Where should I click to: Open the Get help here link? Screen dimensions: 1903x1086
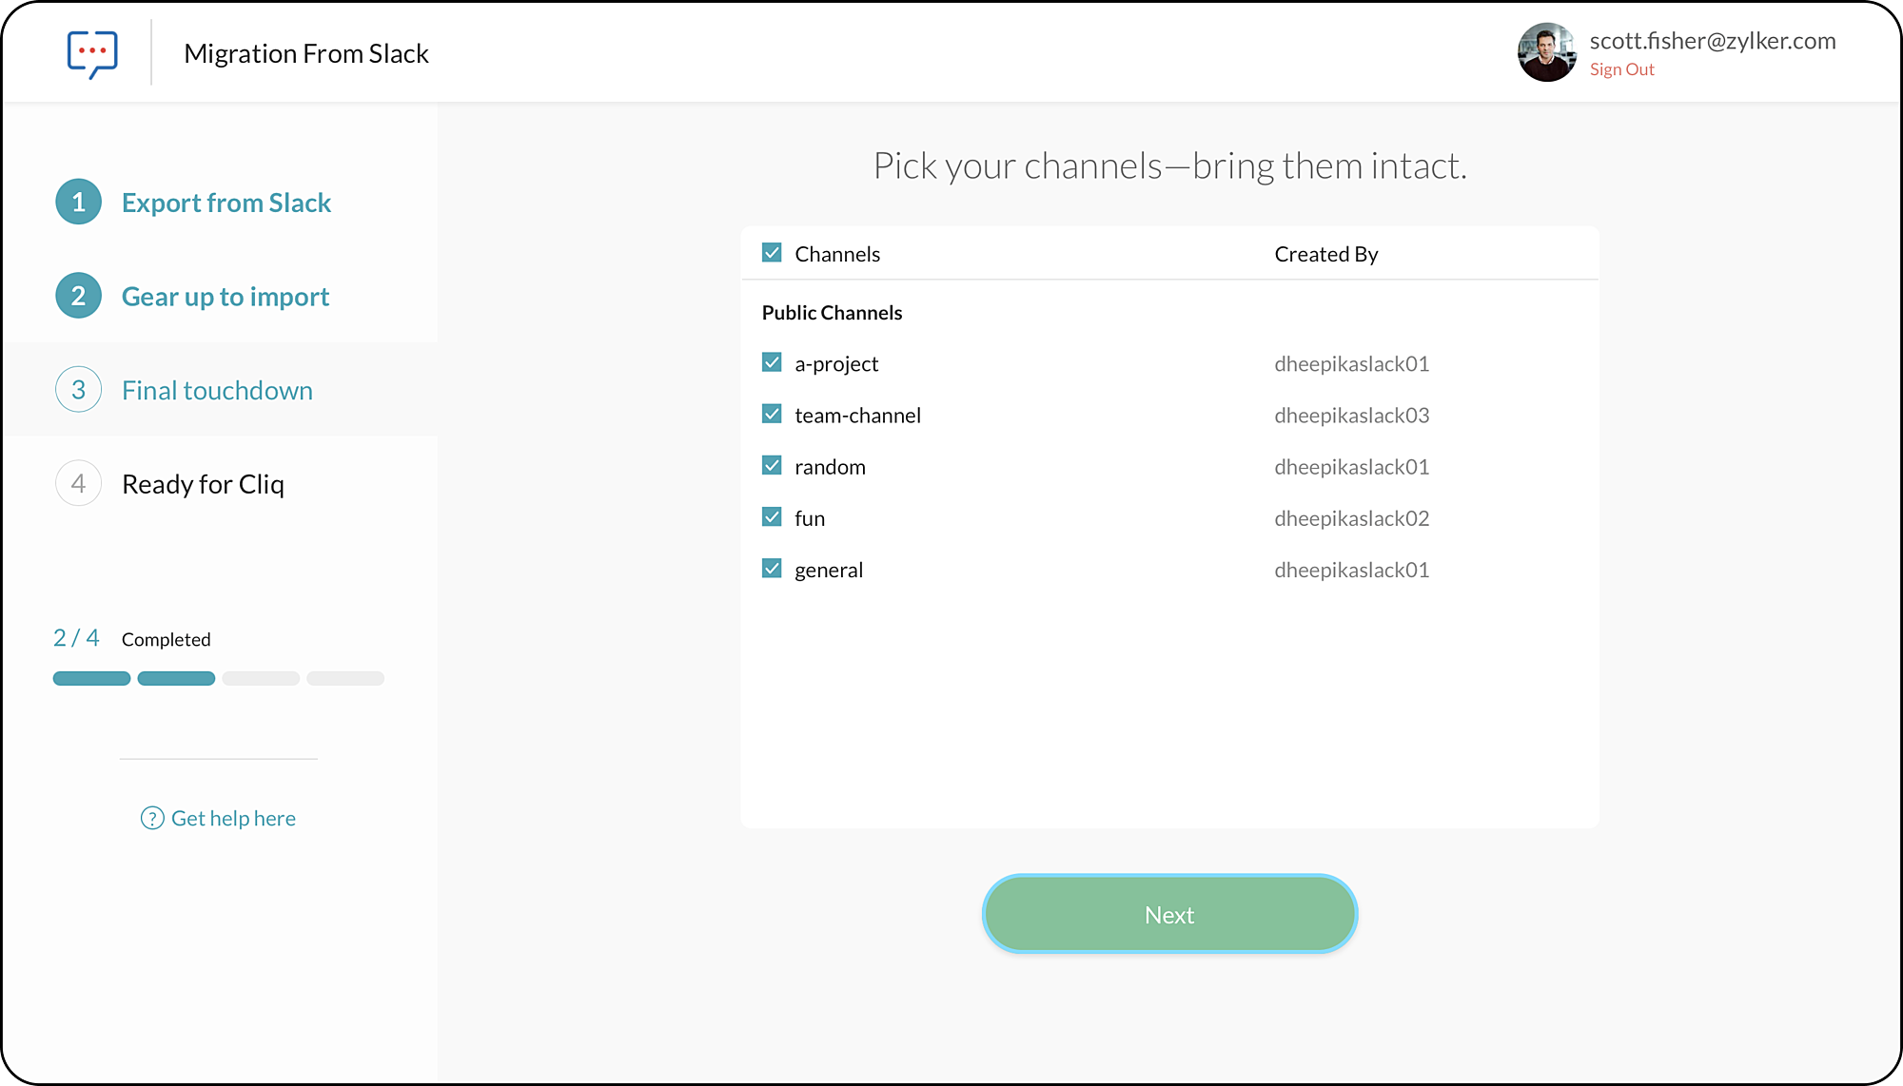pos(233,819)
